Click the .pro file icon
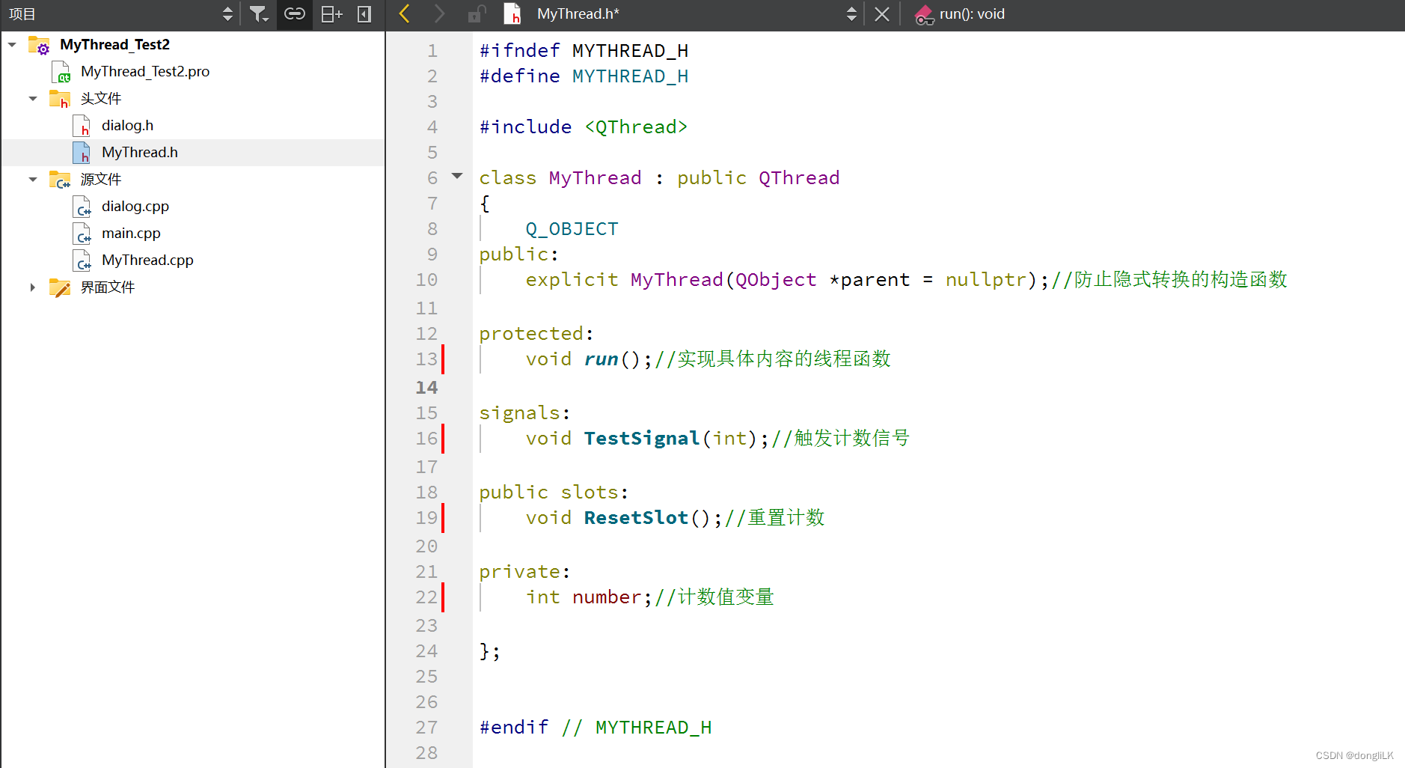The height and width of the screenshot is (768, 1405). tap(61, 72)
